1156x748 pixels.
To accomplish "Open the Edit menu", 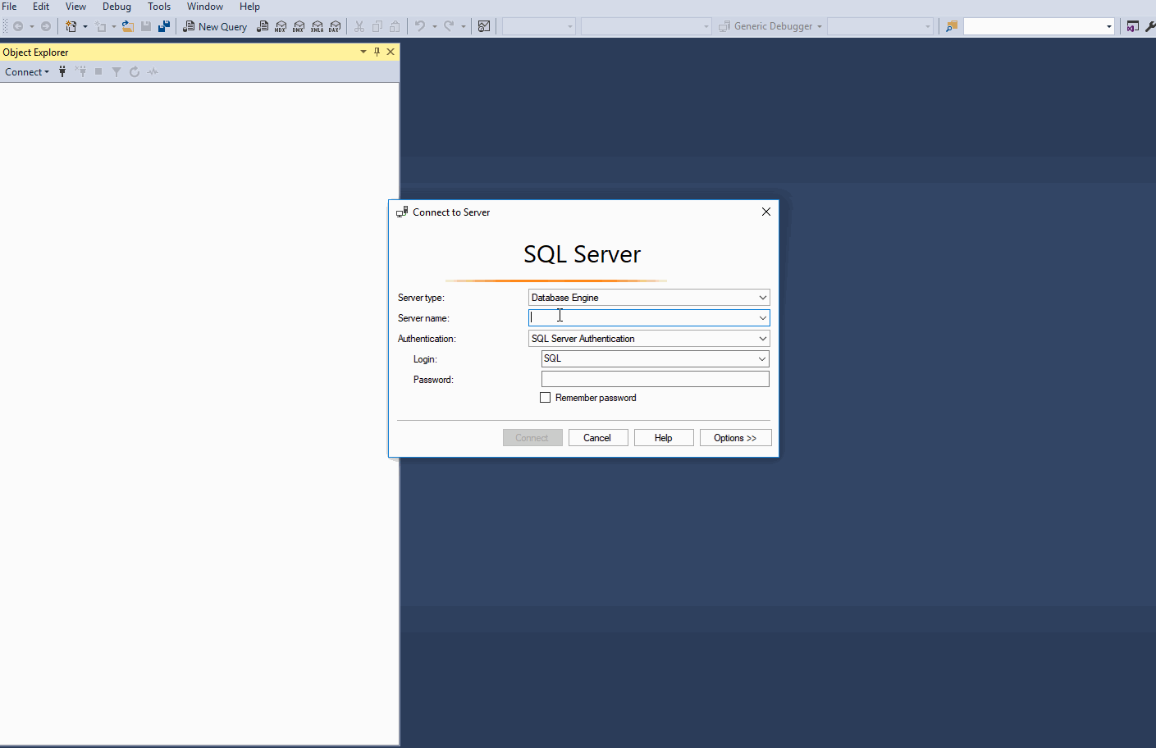I will click(41, 7).
